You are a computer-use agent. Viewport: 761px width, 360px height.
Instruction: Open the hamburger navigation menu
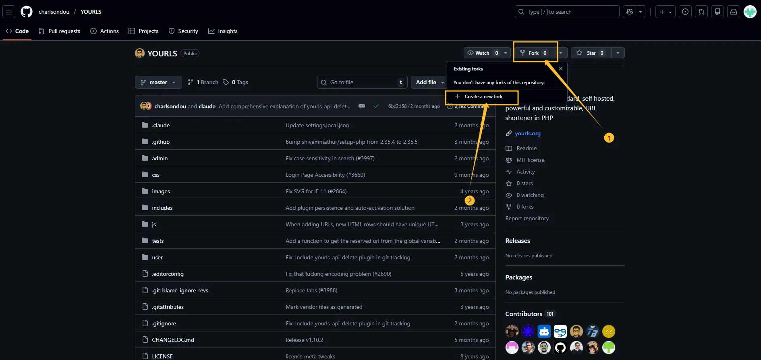(x=9, y=12)
